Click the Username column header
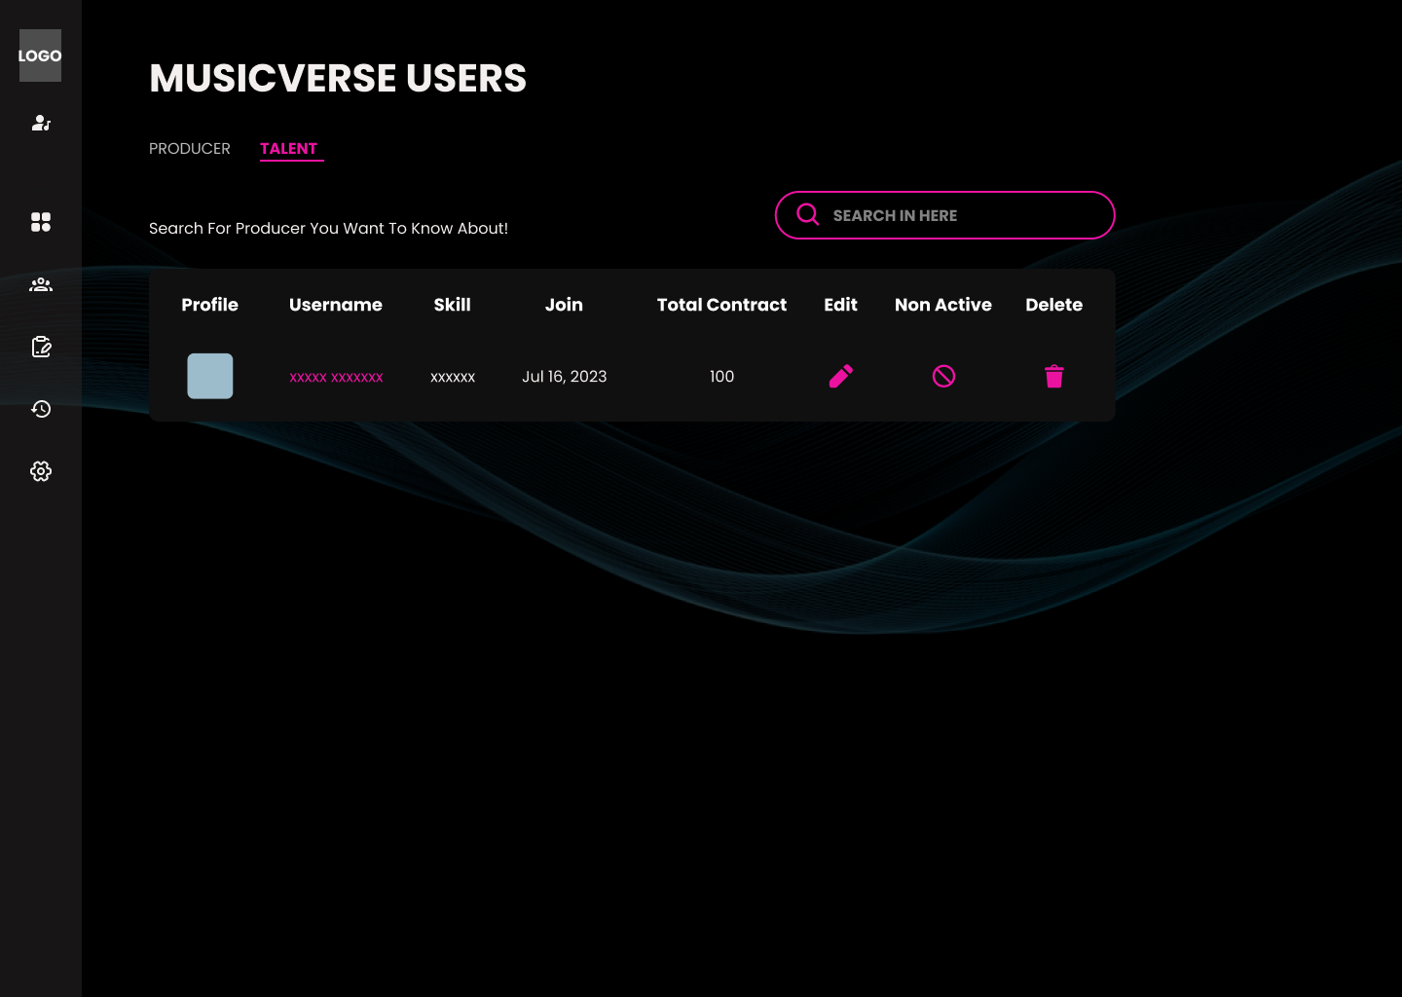The image size is (1402, 997). pyautogui.click(x=336, y=305)
